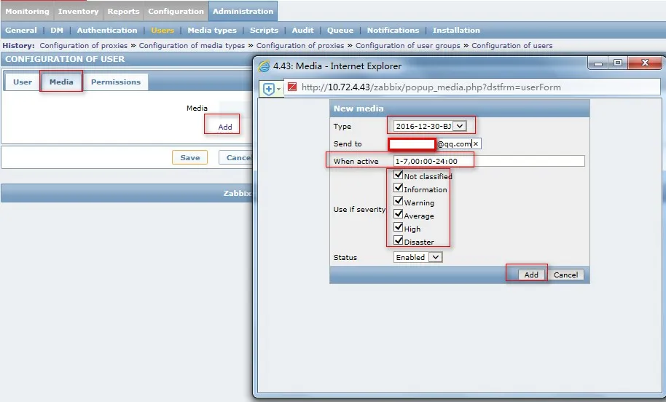Toggle the Information severity checkbox
The image size is (666, 402).
pyautogui.click(x=398, y=188)
